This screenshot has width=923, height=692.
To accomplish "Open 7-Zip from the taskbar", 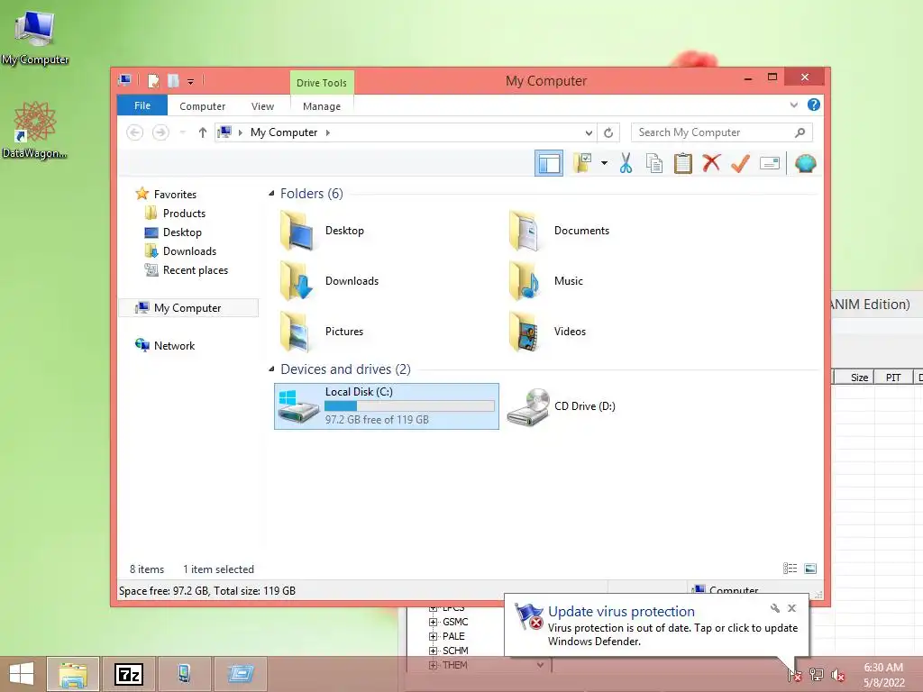I will 129,674.
